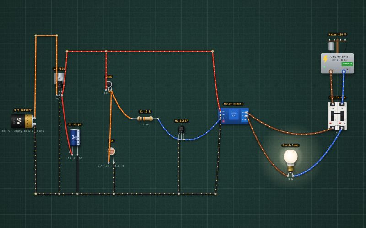Click the blue Relay module board
Viewport: 366px width, 228px height.
234,116
